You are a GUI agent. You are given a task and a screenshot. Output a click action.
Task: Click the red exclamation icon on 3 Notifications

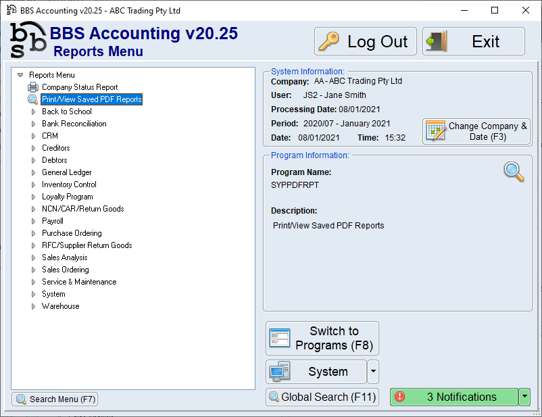(401, 397)
